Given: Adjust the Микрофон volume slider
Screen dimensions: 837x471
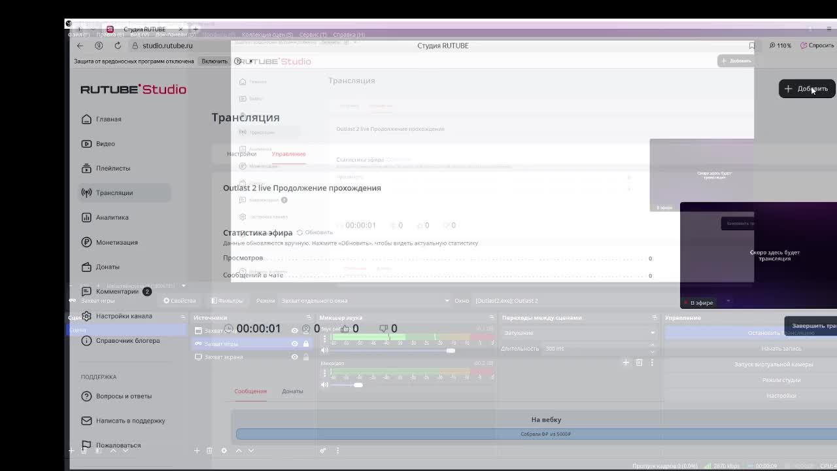Looking at the screenshot, I should [358, 385].
